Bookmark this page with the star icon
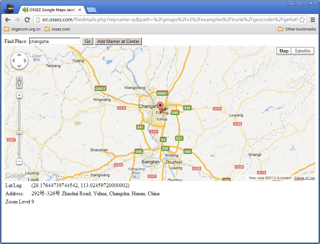 click(x=302, y=20)
